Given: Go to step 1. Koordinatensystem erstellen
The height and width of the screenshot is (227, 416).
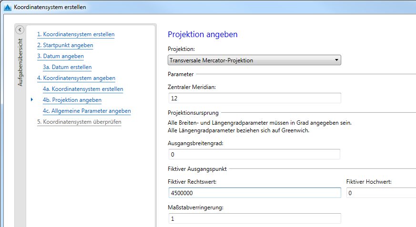Looking at the screenshot, I should tap(76, 34).
